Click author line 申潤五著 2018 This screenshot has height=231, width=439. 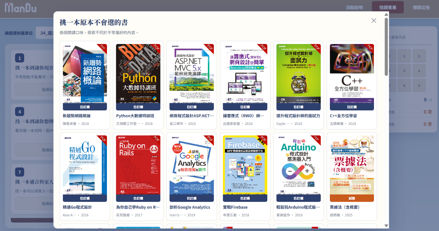(x=236, y=215)
